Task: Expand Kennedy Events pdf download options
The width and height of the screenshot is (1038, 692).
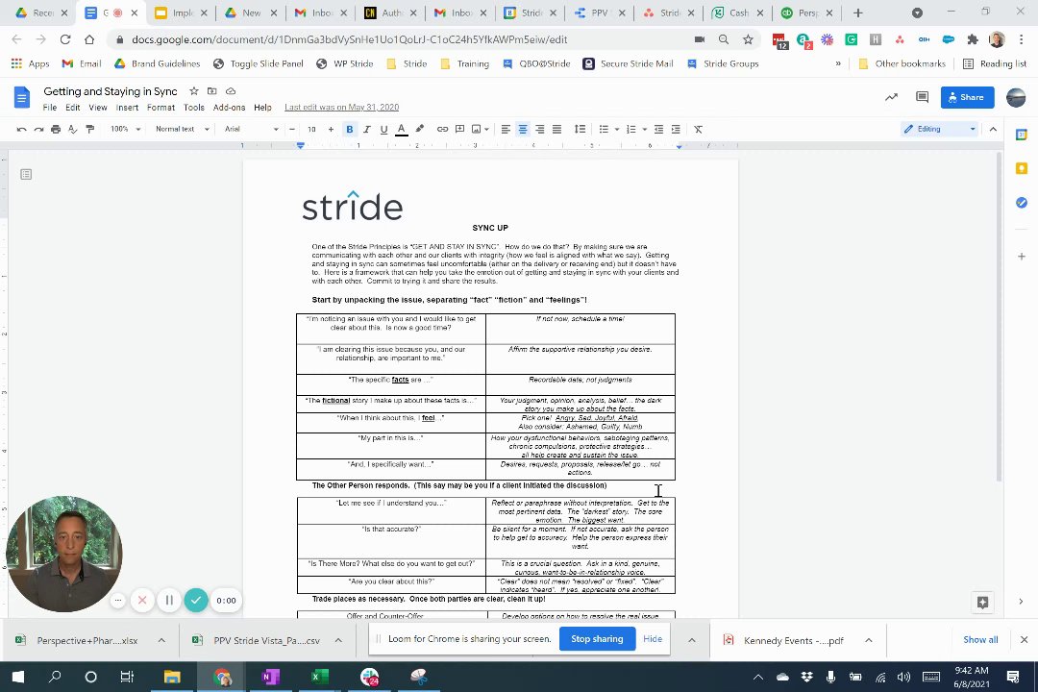Action: [x=869, y=640]
